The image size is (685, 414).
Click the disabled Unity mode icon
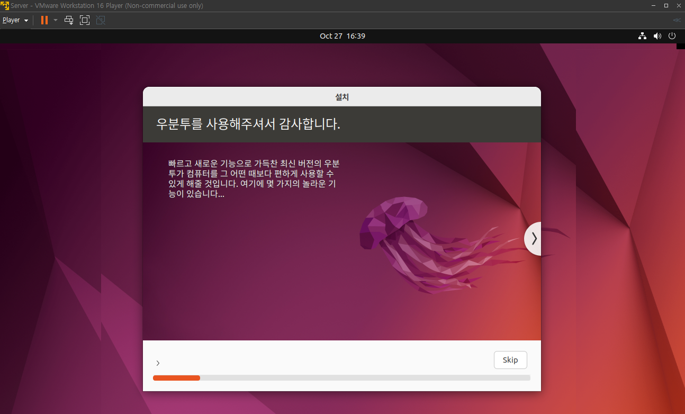[x=101, y=20]
